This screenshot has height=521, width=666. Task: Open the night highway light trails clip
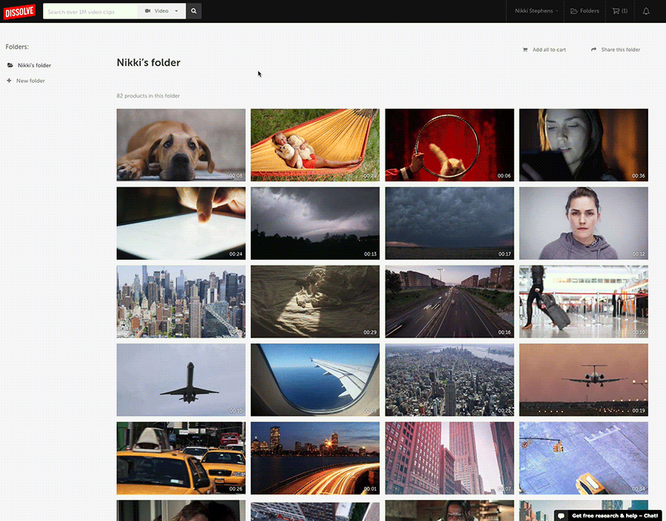[315, 458]
